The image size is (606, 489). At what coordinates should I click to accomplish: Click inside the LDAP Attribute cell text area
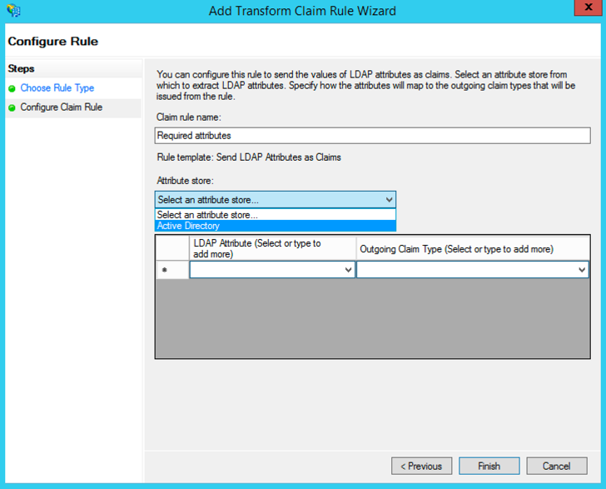[265, 270]
